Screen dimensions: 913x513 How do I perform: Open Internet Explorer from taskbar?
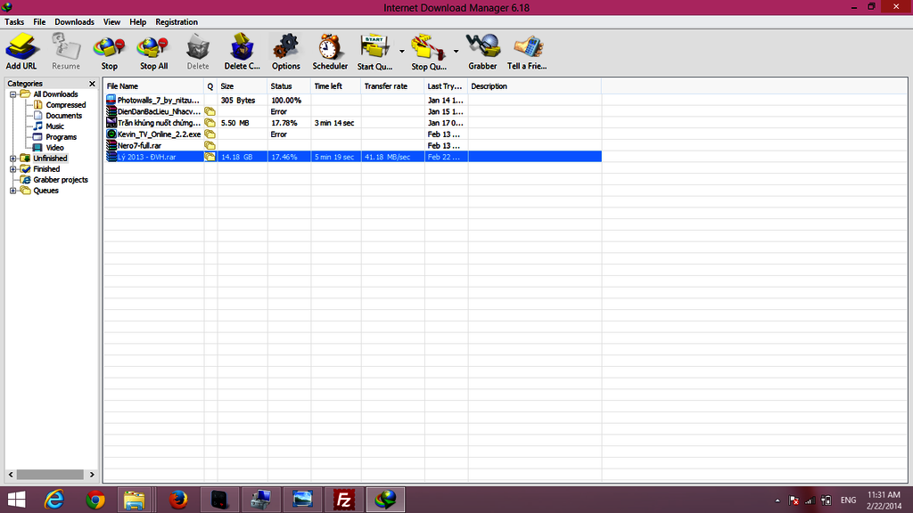(x=54, y=500)
